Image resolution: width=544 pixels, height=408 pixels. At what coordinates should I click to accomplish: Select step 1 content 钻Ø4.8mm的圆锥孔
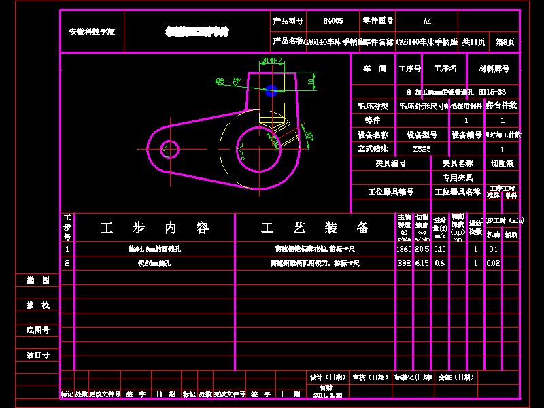154,249
